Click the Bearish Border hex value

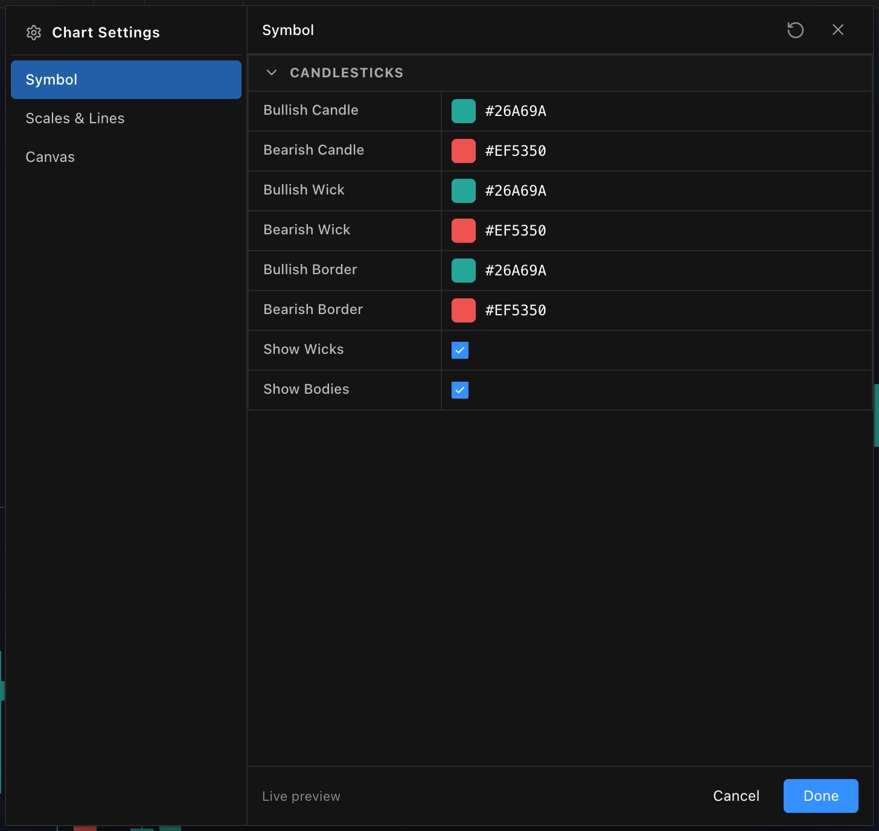pyautogui.click(x=516, y=310)
